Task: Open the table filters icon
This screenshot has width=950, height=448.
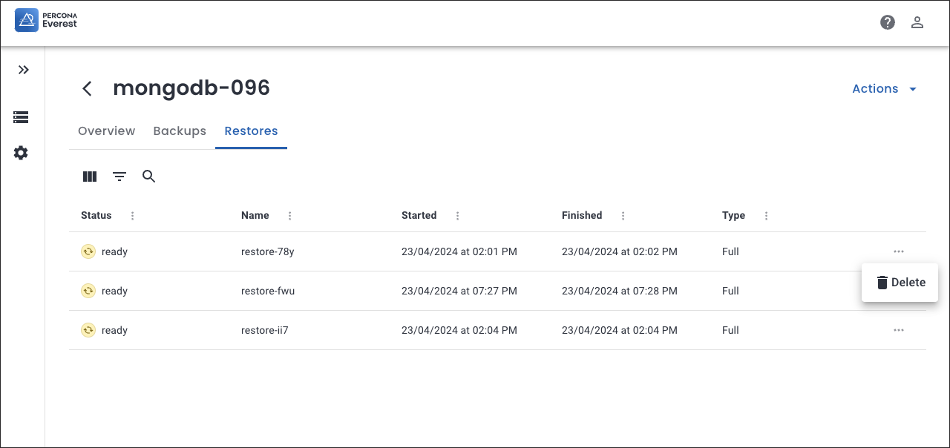Action: [119, 177]
